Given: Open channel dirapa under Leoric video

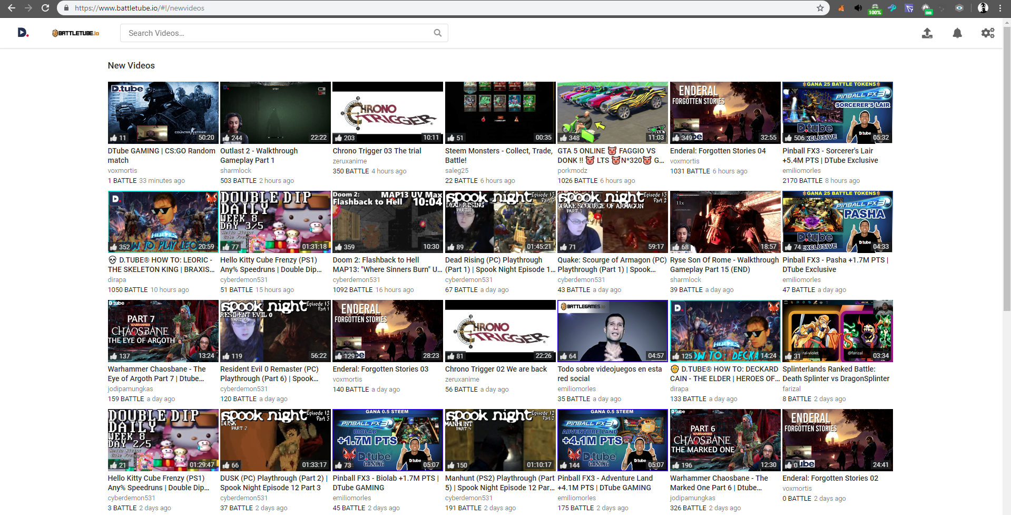Looking at the screenshot, I should pyautogui.click(x=117, y=279).
